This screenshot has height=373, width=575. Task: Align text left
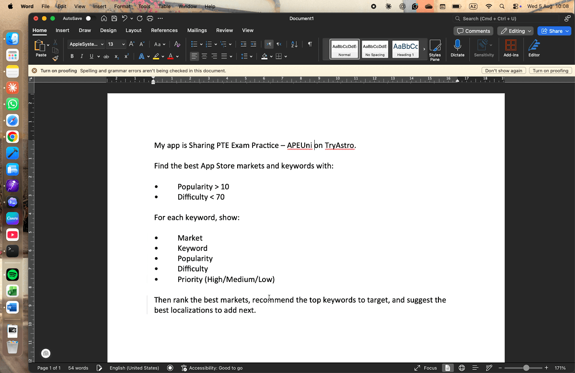coord(194,56)
